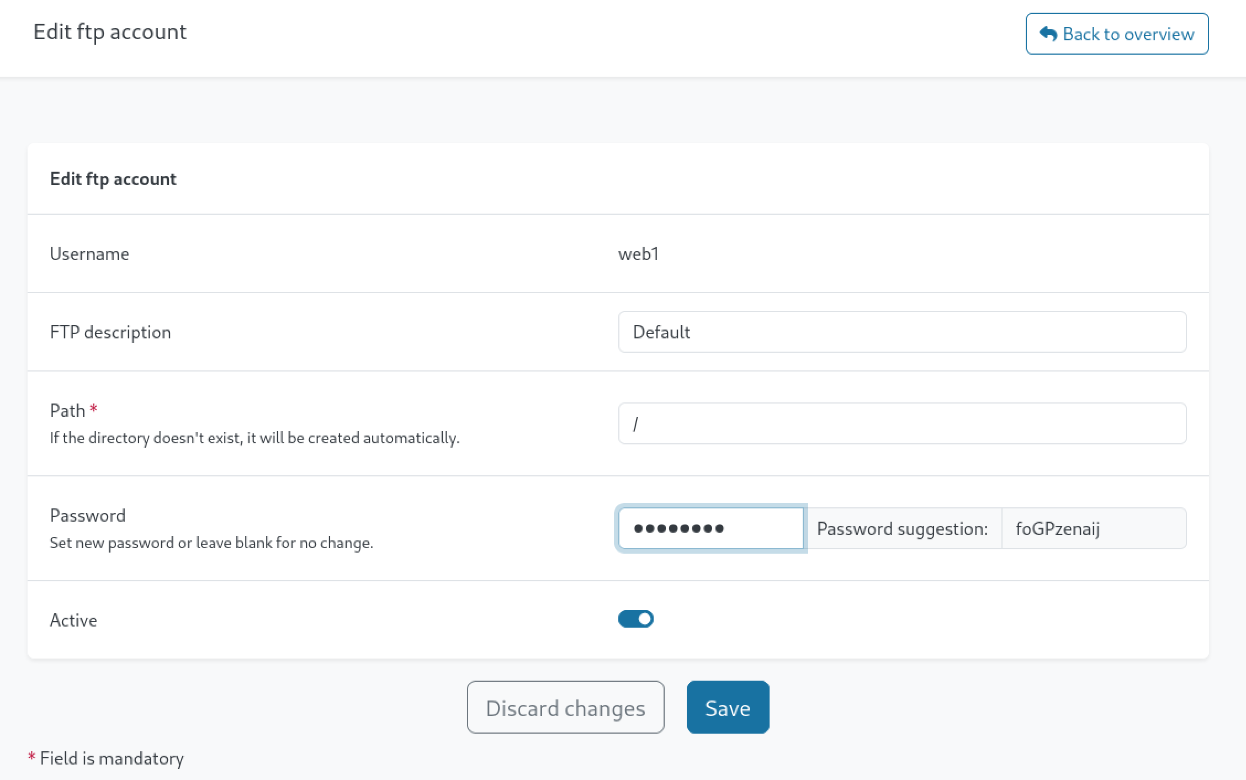This screenshot has width=1246, height=780.
Task: Save the ftp account changes
Action: pos(727,707)
